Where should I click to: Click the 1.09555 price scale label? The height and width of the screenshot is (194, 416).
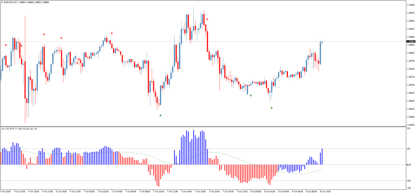click(410, 125)
